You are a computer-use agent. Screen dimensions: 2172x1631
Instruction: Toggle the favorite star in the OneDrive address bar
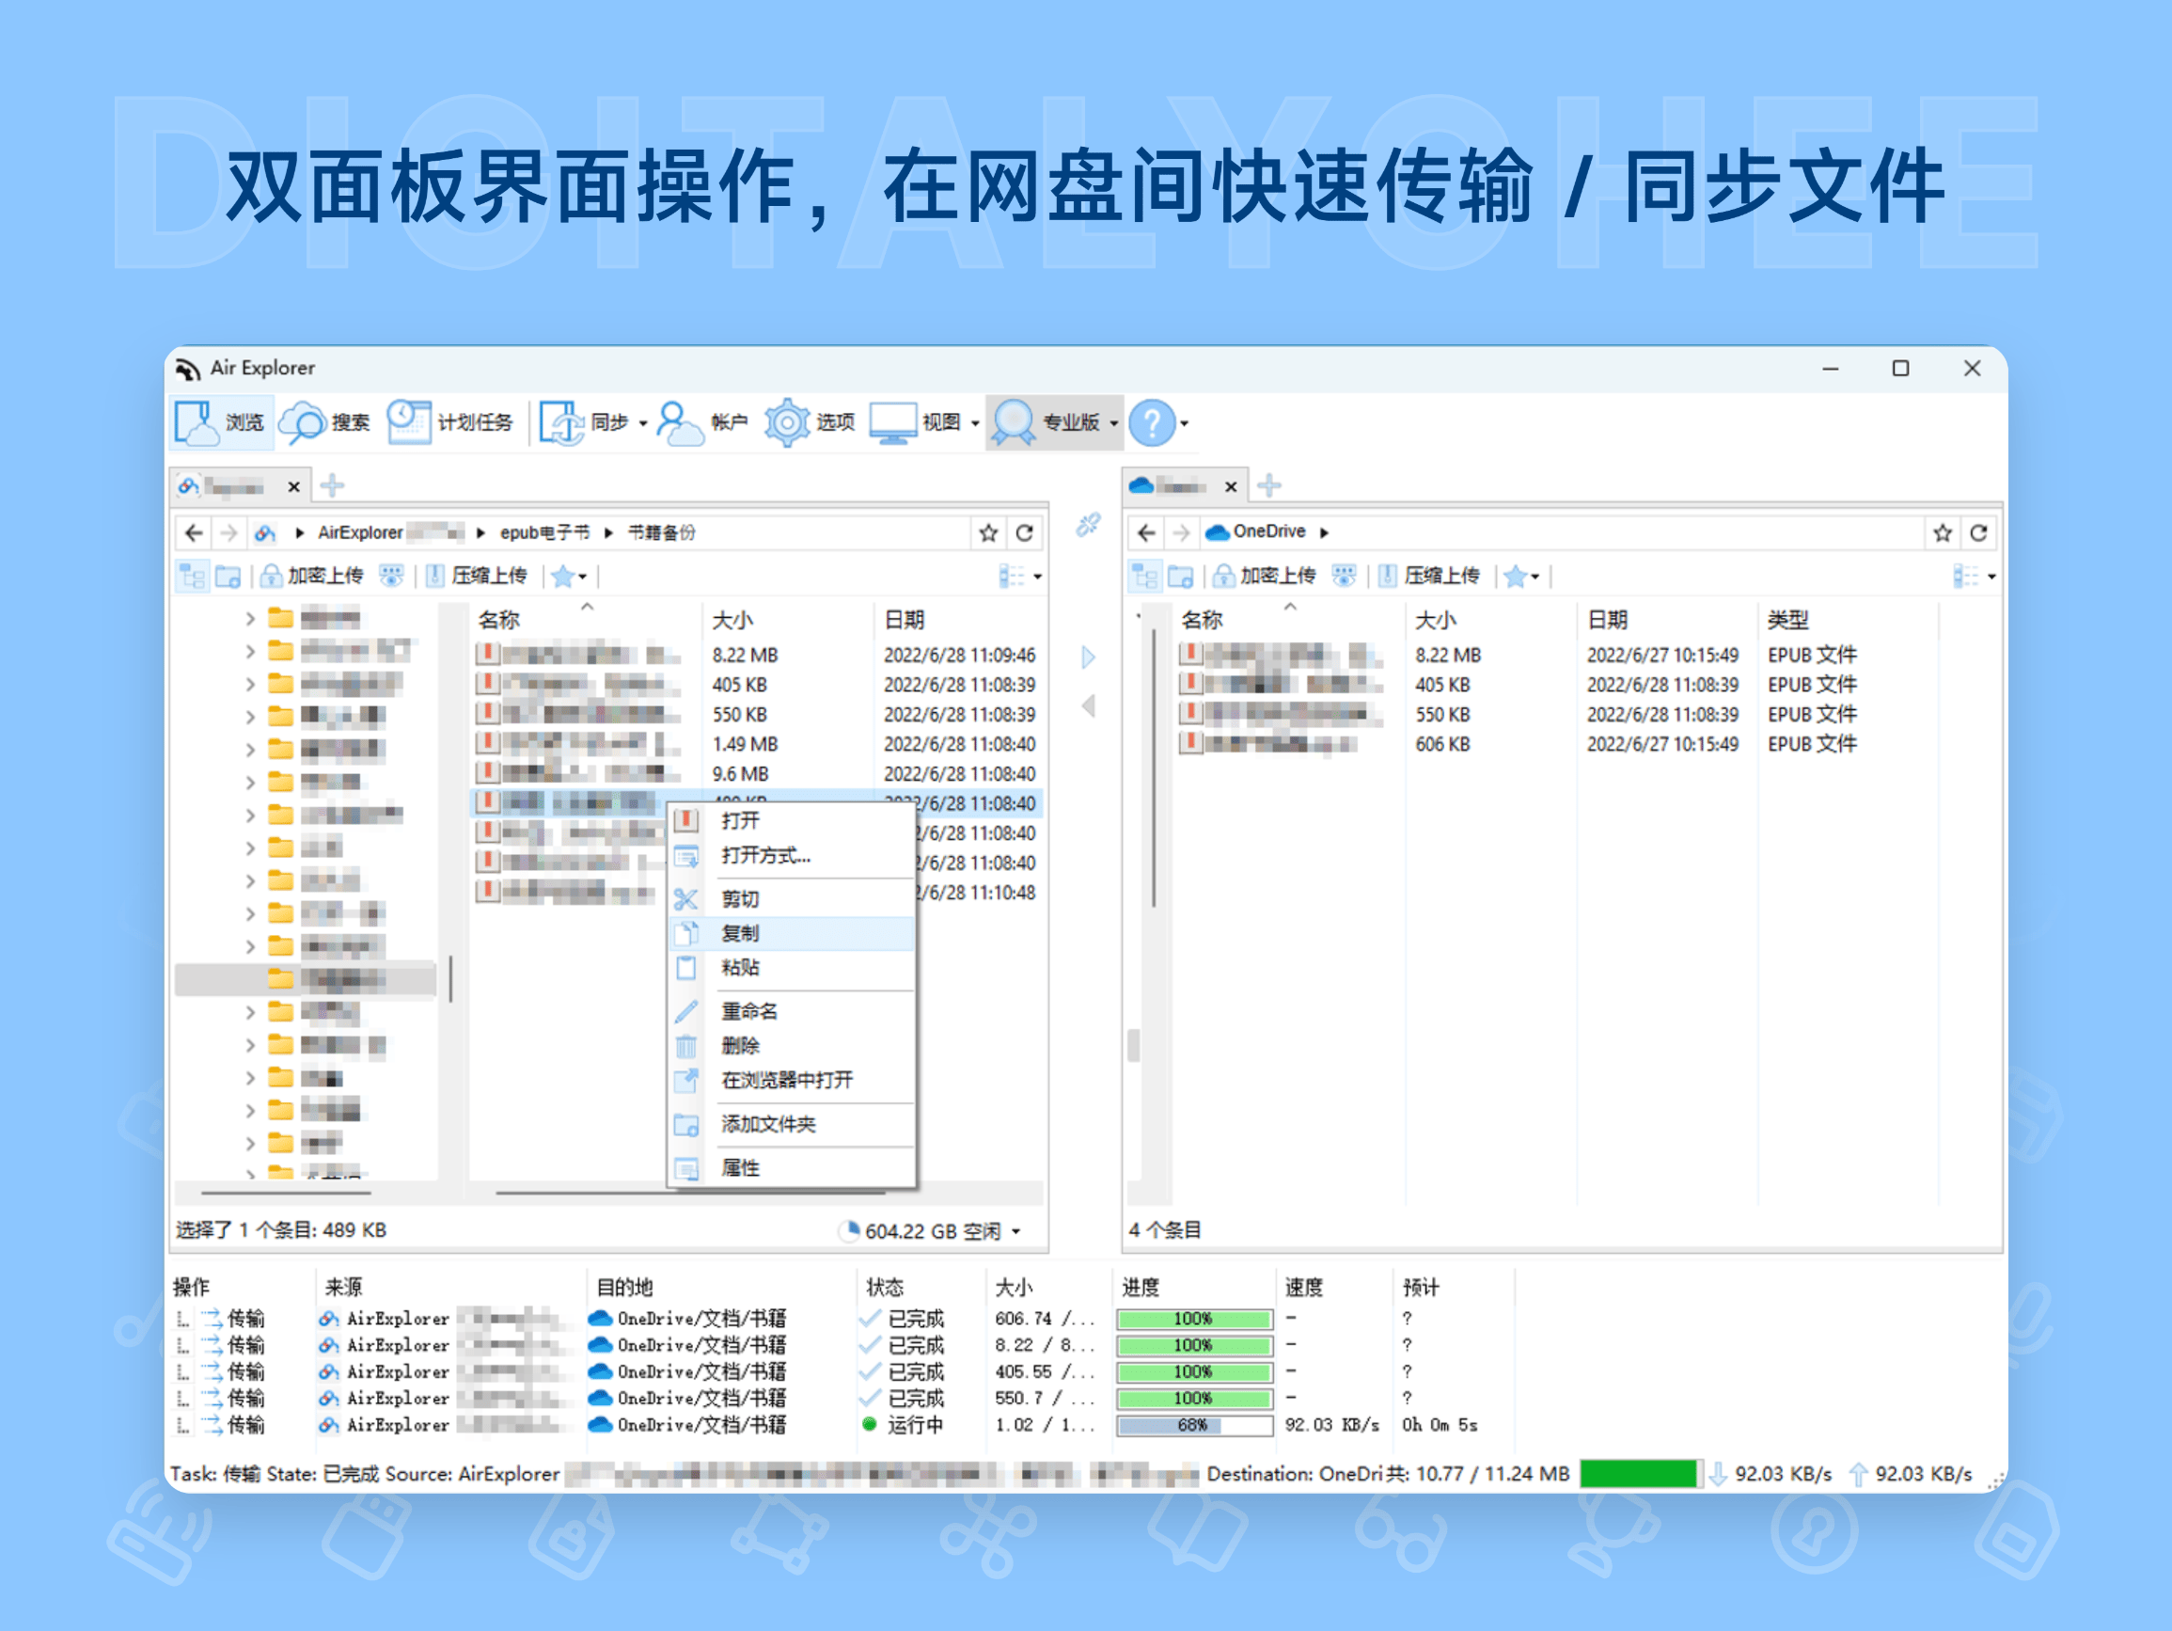(1942, 531)
